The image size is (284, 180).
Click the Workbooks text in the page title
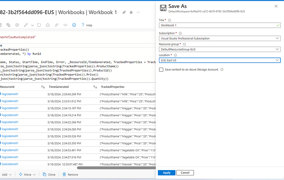(71, 12)
